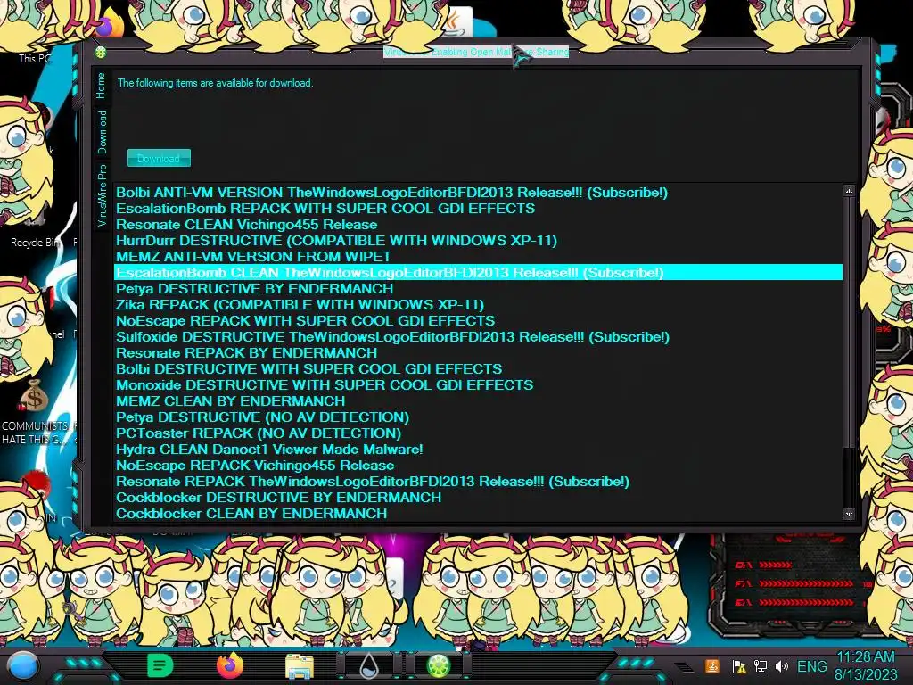Click the list scrollbar up arrow
Screen dimensions: 913x685
pos(849,191)
